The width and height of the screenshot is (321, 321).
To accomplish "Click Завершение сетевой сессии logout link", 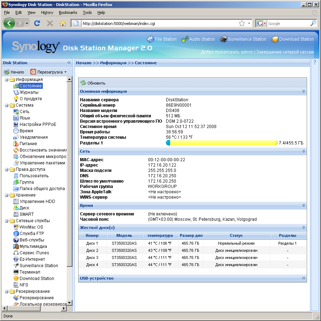I will pos(285,52).
